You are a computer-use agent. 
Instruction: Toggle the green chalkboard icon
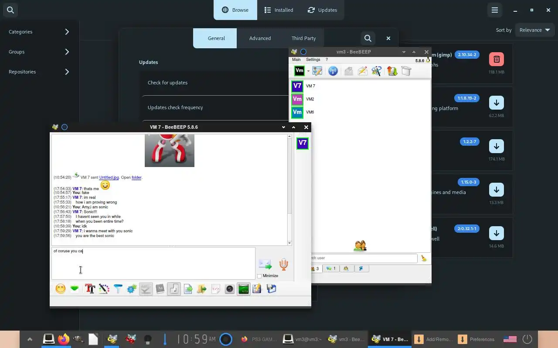(244, 289)
